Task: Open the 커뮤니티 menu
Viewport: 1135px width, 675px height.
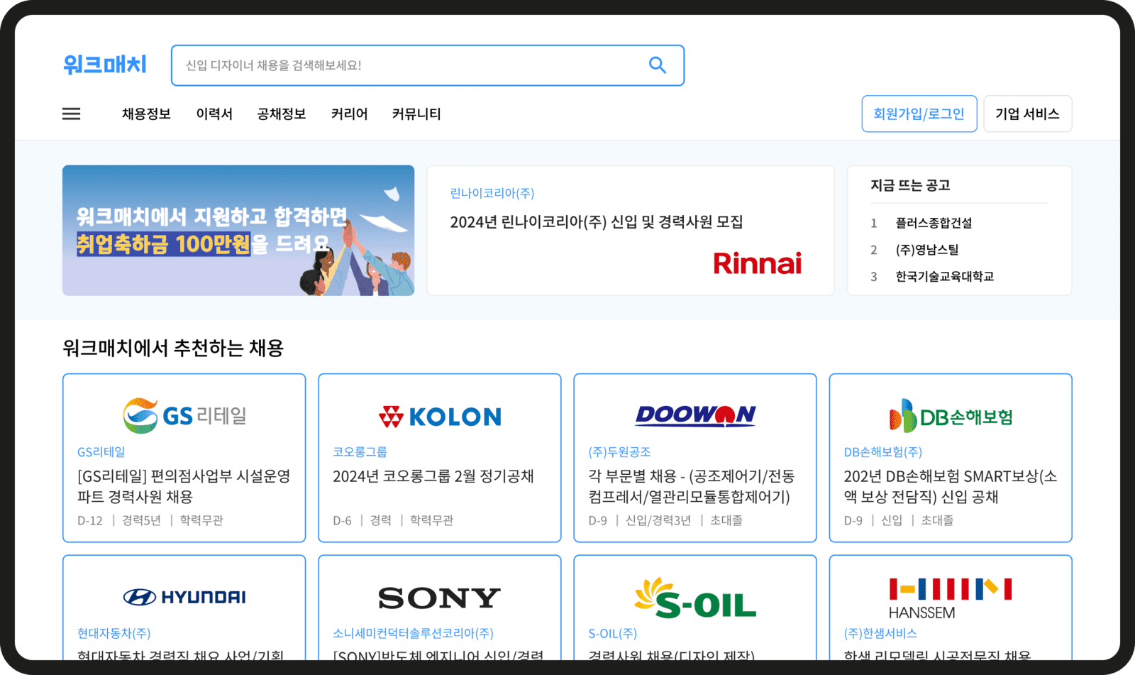Action: [416, 114]
